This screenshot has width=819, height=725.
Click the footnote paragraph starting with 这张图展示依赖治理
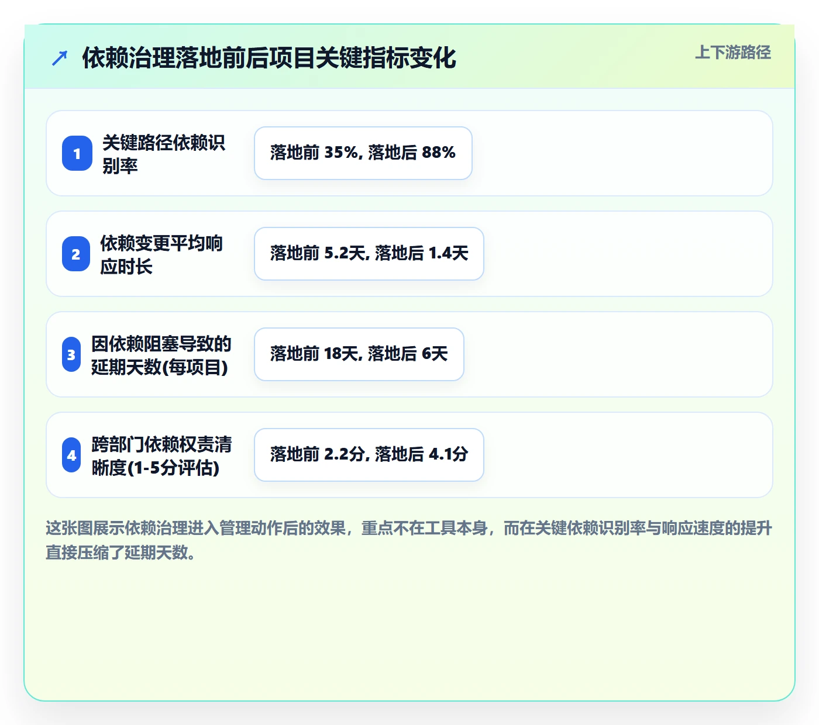(409, 540)
